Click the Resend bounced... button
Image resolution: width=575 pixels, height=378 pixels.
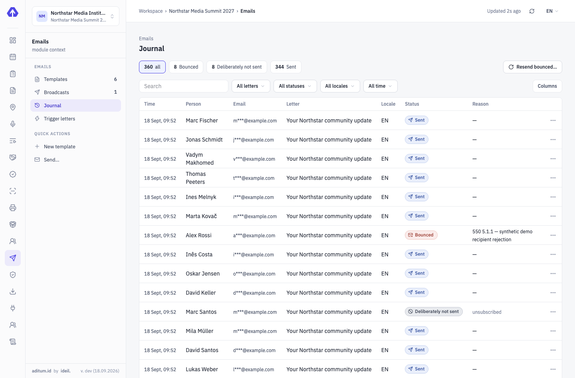point(532,67)
